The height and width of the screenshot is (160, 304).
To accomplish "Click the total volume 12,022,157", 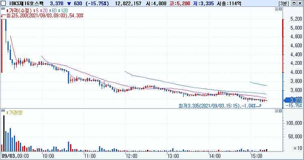I will click(x=128, y=4).
